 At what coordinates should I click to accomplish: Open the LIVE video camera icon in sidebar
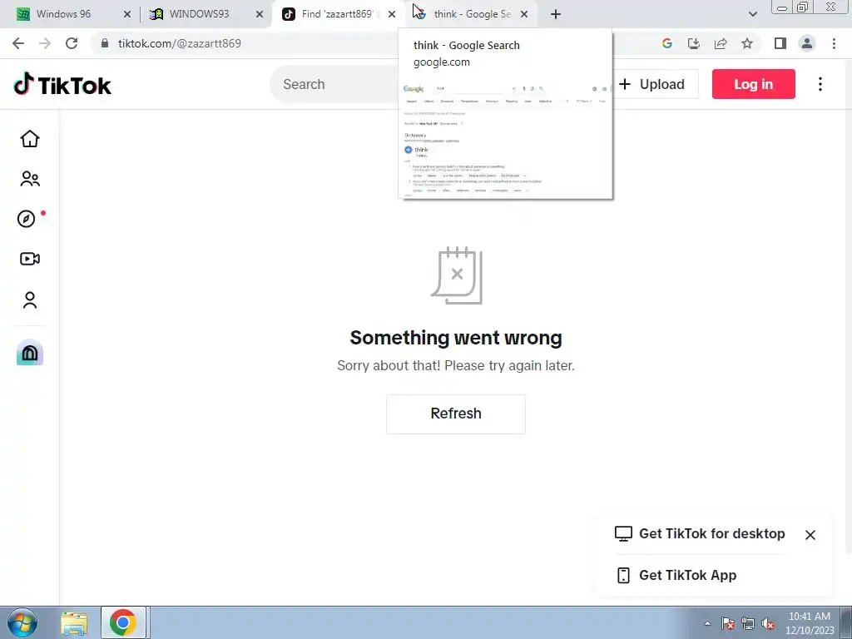click(x=30, y=259)
